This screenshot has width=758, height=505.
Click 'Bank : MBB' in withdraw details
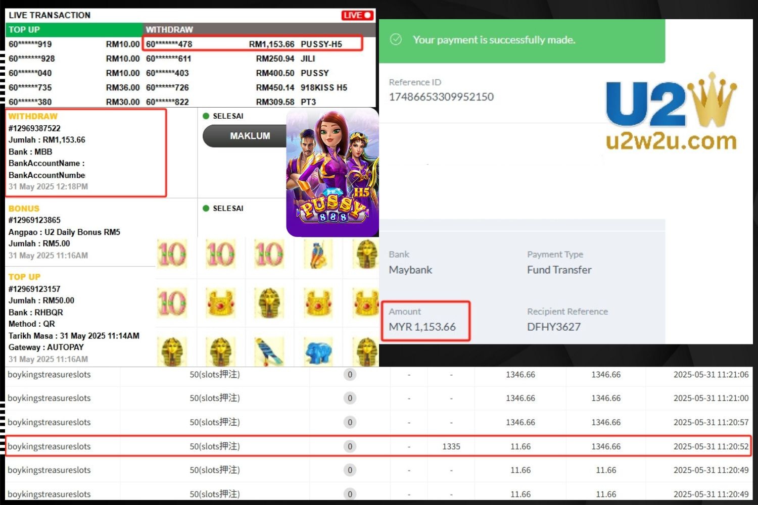tap(30, 152)
